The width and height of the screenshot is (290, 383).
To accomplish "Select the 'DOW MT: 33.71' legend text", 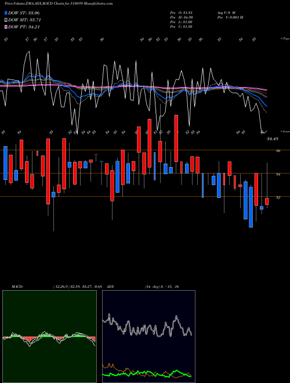I will 25,20.
